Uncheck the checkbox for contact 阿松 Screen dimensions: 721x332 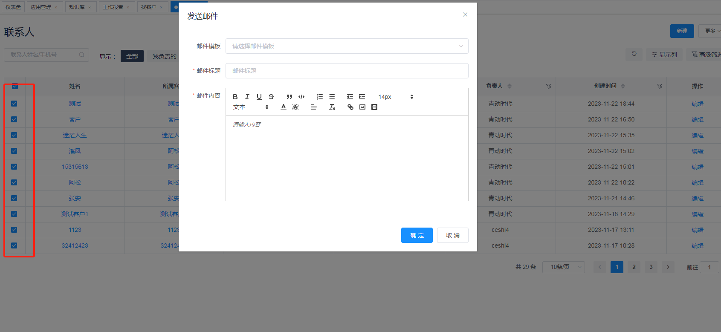(14, 182)
